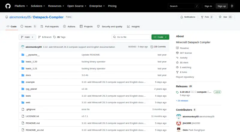Click Report repository

185,77
